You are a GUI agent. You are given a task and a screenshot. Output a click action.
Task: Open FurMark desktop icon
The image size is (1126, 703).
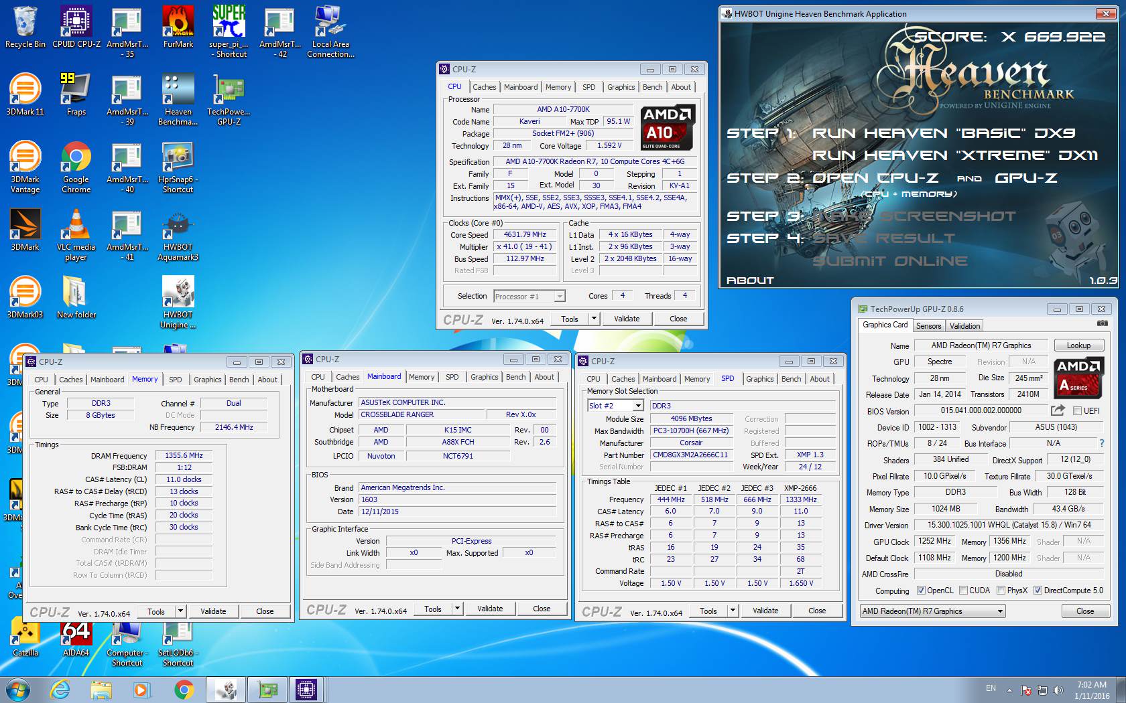[x=178, y=27]
